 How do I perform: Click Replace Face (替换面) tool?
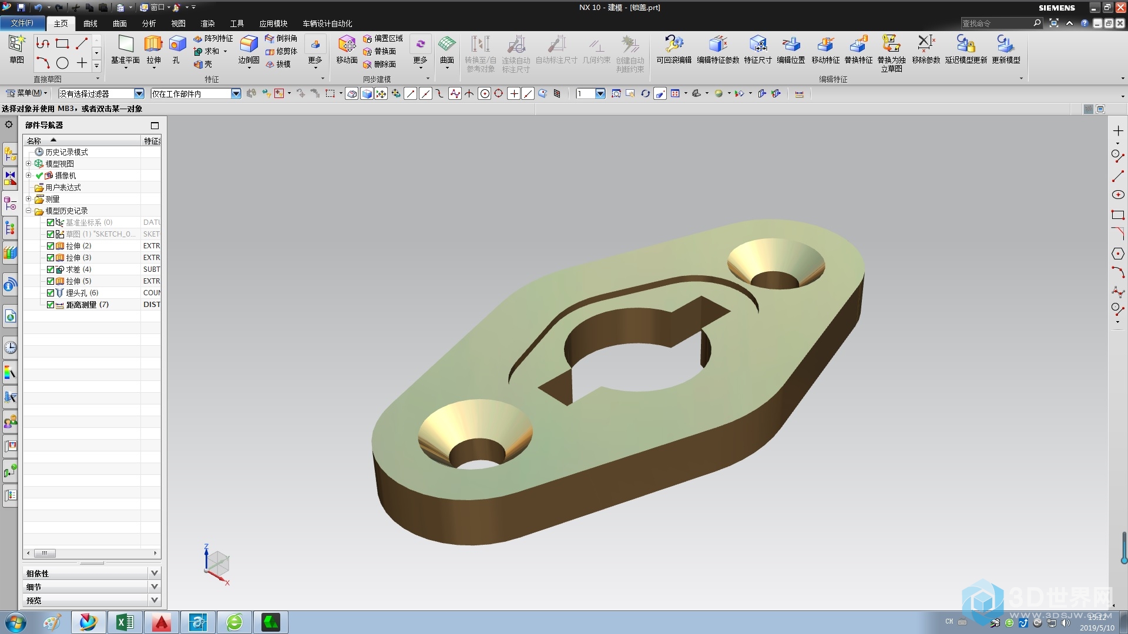[380, 51]
